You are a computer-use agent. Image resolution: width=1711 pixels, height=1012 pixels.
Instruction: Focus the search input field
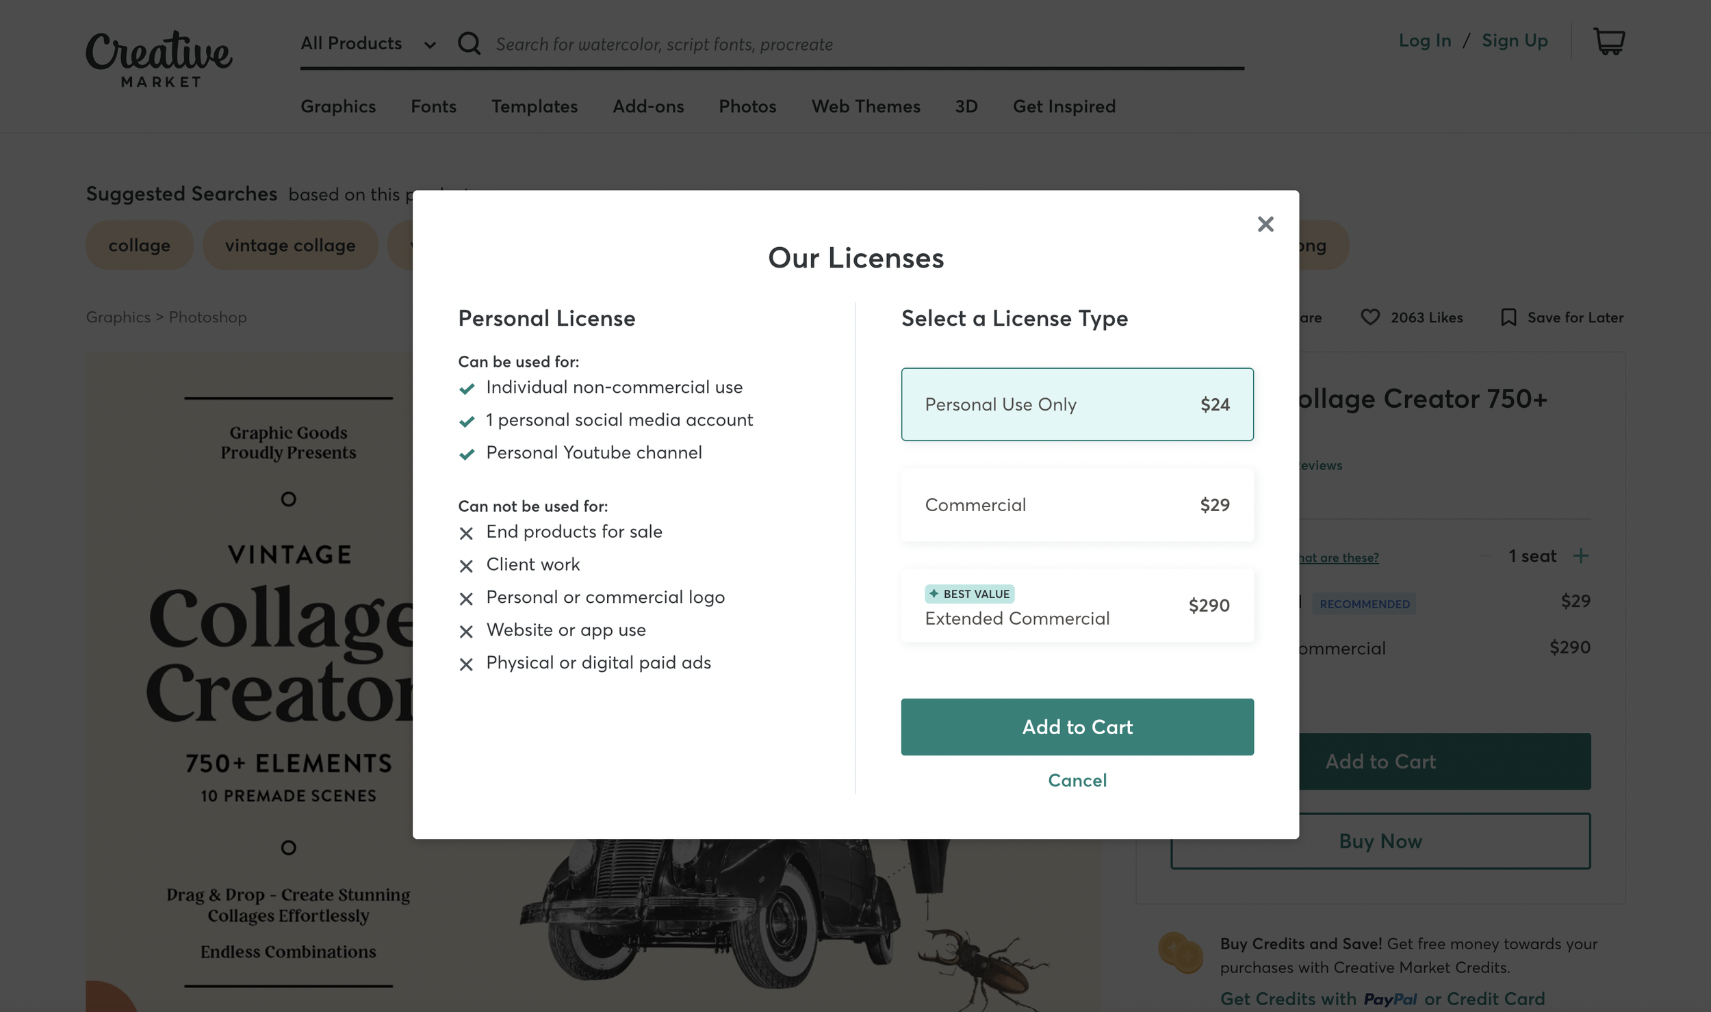point(821,44)
